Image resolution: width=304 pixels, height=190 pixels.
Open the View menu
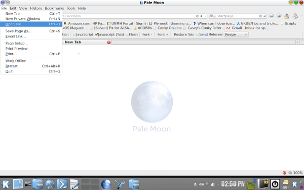(x=23, y=8)
